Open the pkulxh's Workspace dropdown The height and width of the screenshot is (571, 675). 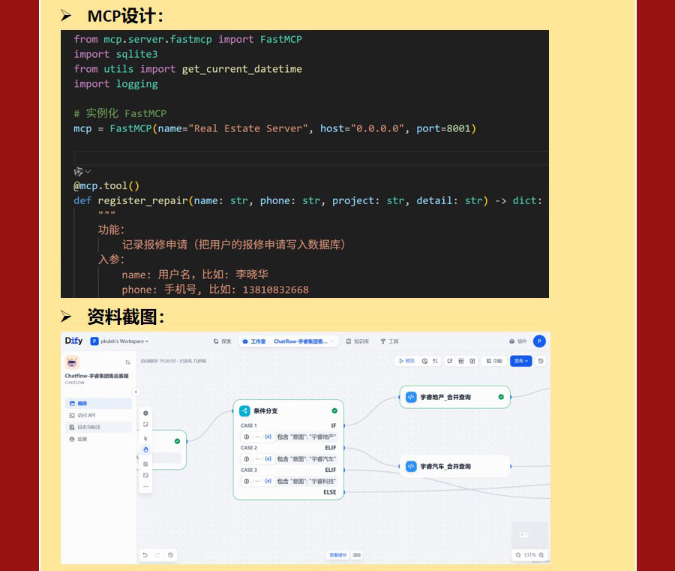pos(120,341)
